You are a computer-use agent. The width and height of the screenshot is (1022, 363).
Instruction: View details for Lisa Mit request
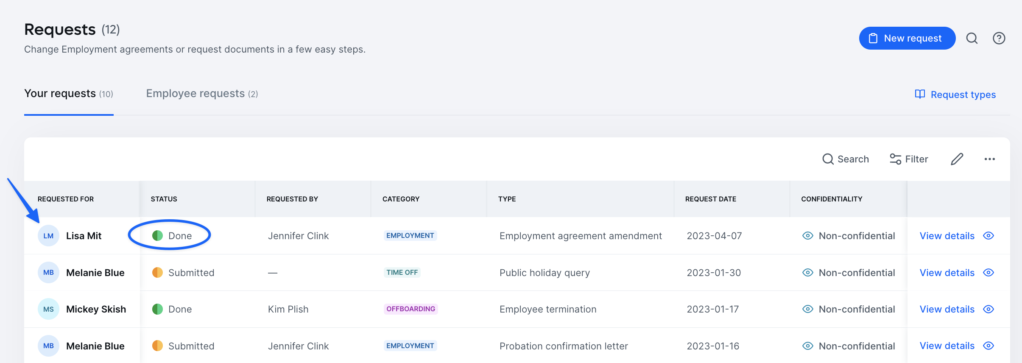[x=947, y=236]
